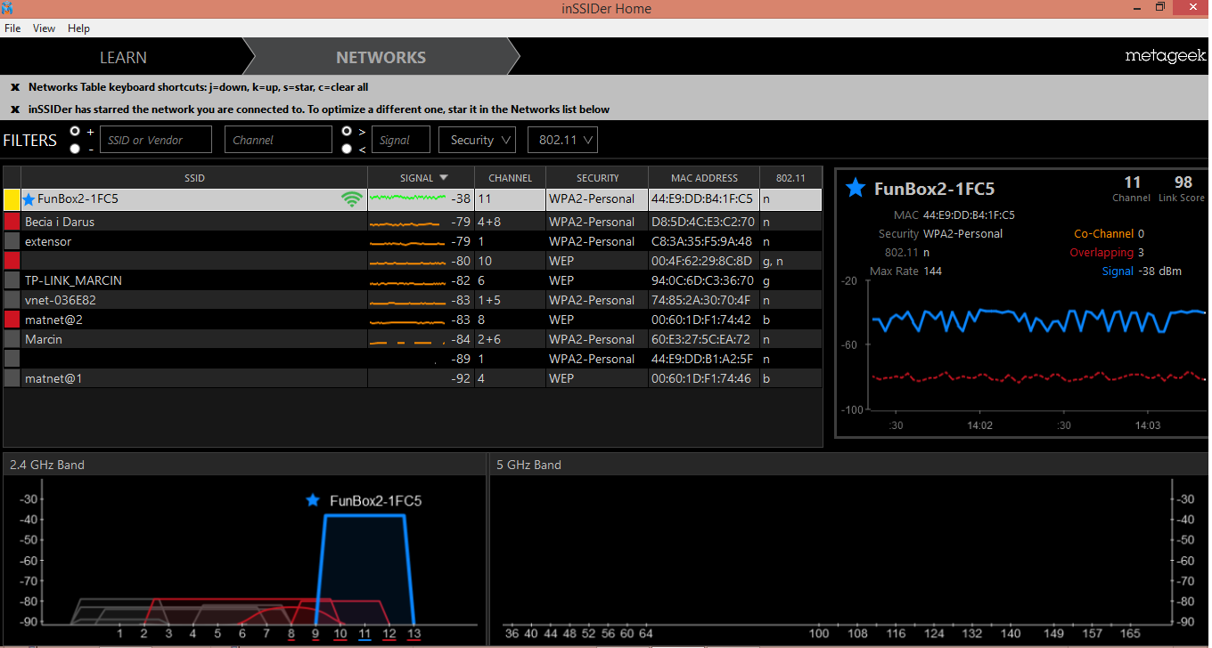Click the inSSIDer app icon in title bar
Viewport: 1212px width, 648px height.
pos(8,8)
